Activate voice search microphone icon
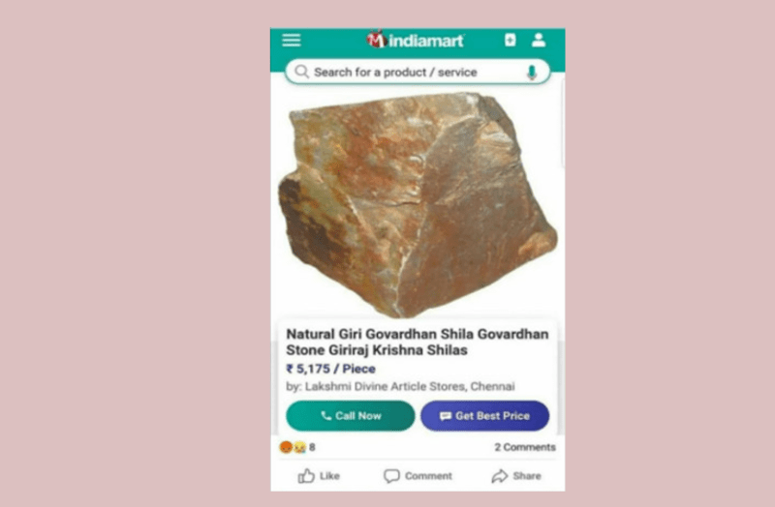 point(532,73)
